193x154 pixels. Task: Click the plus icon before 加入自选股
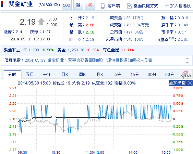(x=167, y=6)
